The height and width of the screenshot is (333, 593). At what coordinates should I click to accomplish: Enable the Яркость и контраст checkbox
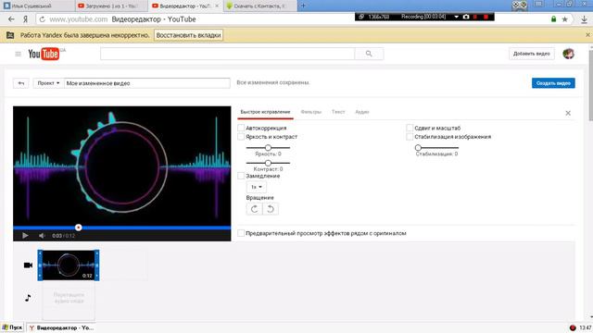[241, 137]
